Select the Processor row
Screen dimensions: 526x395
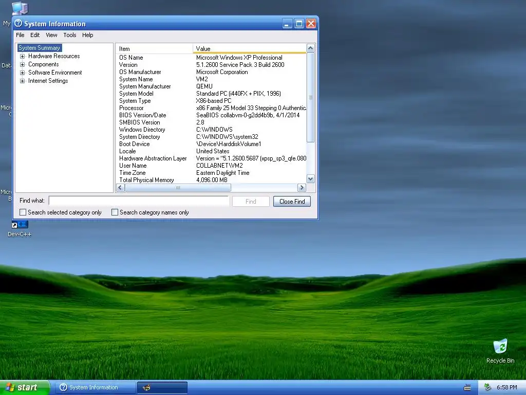pyautogui.click(x=211, y=108)
